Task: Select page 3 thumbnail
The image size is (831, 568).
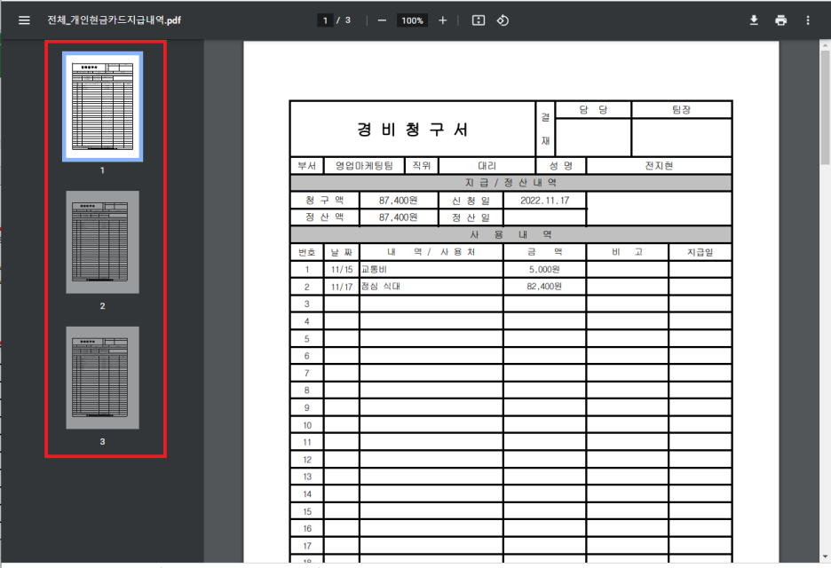Action: (102, 378)
